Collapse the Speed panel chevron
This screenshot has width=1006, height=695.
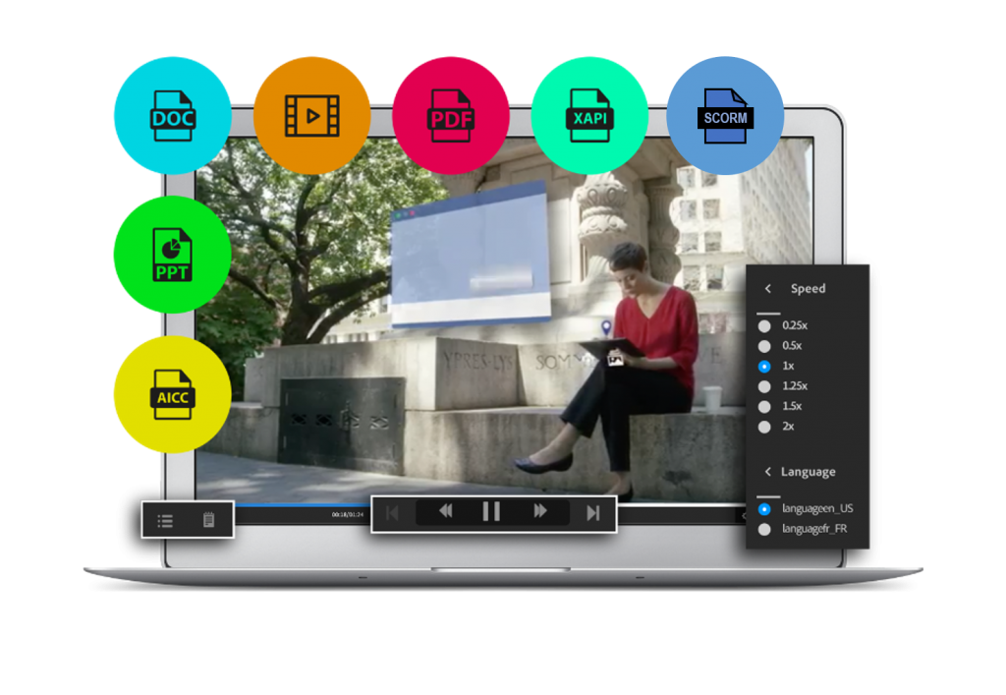coord(768,288)
